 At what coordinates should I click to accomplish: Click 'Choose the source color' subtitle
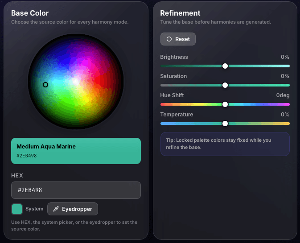click(x=70, y=22)
